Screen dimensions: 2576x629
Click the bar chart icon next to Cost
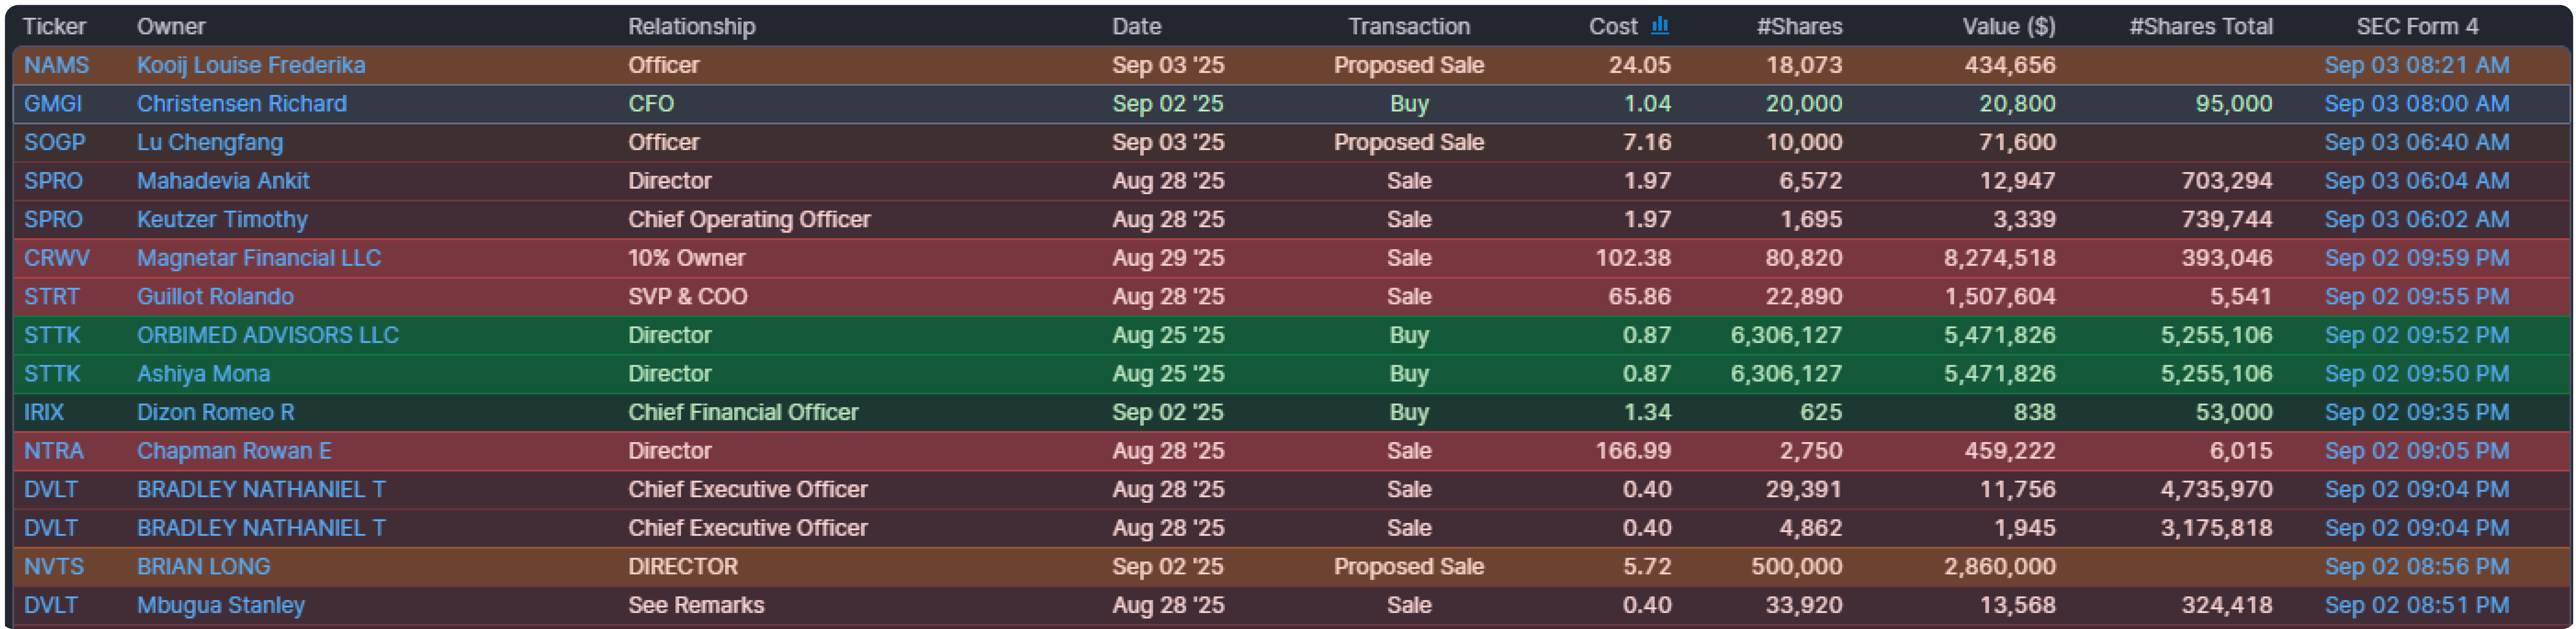click(x=1660, y=25)
